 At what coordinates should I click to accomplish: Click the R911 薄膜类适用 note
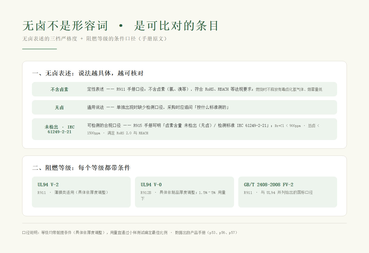click(x=73, y=193)
